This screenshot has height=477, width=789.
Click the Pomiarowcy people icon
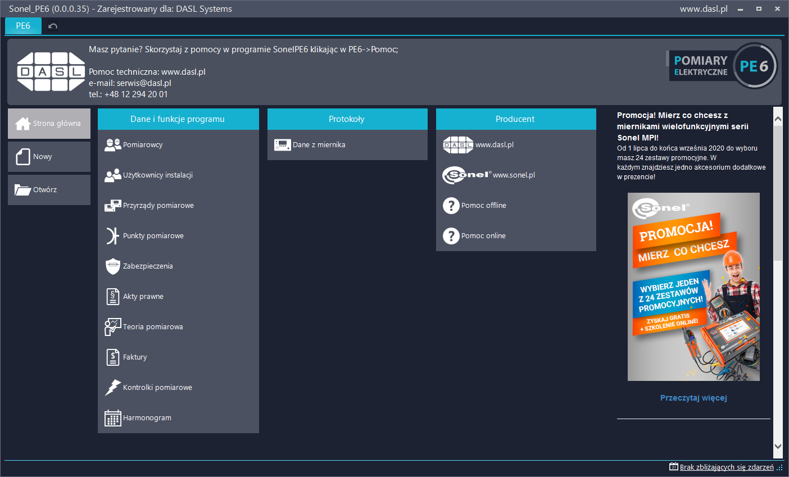(x=112, y=145)
